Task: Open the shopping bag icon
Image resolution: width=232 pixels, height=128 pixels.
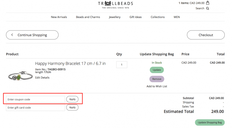Action: [x=207, y=3]
